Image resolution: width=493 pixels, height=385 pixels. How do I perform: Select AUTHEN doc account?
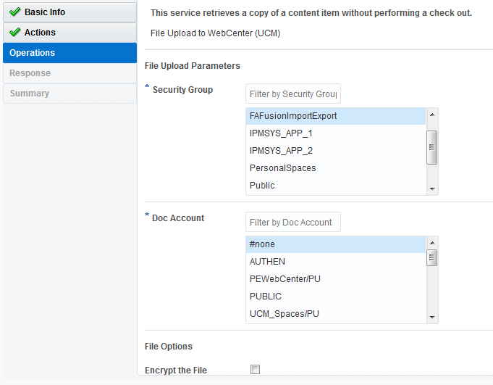pyautogui.click(x=336, y=262)
